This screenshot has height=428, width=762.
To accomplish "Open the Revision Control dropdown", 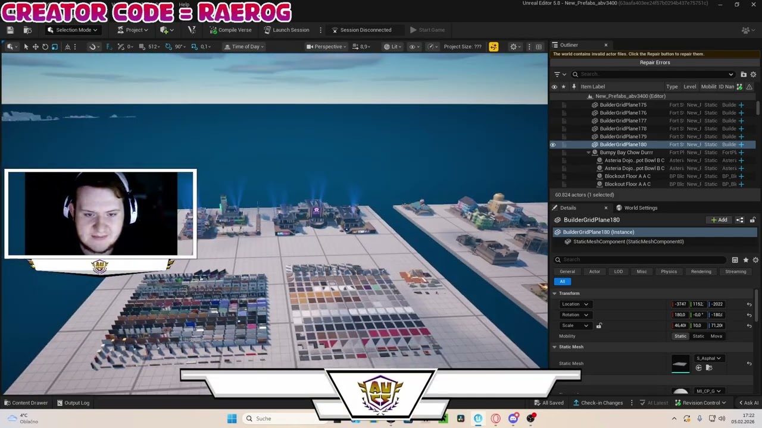I will click(701, 403).
